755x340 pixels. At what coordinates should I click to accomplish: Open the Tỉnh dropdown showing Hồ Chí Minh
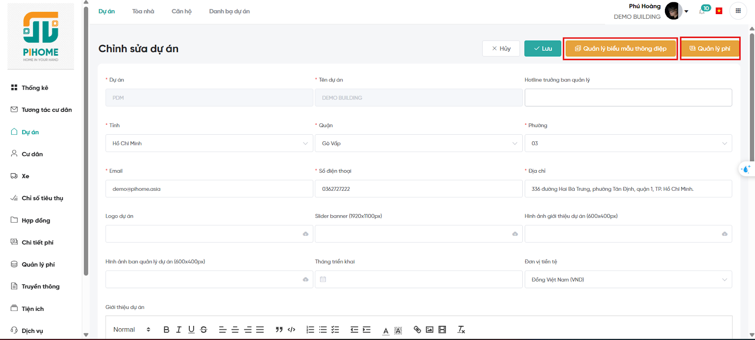click(x=209, y=144)
